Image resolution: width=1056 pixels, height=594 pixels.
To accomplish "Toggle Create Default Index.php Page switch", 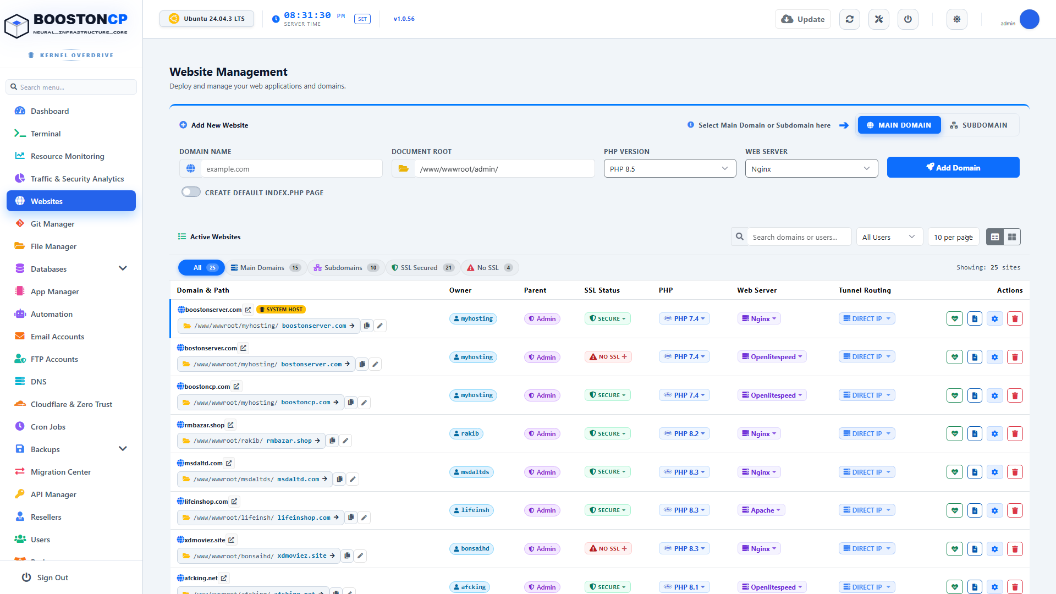I will click(191, 192).
